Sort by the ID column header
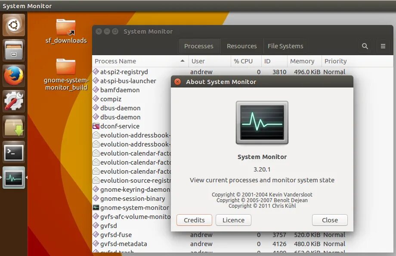This screenshot has height=256, width=396. [274, 61]
